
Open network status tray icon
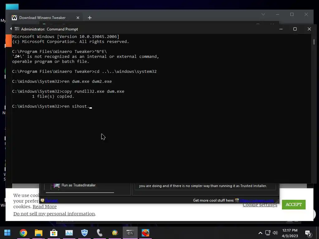coord(268,233)
